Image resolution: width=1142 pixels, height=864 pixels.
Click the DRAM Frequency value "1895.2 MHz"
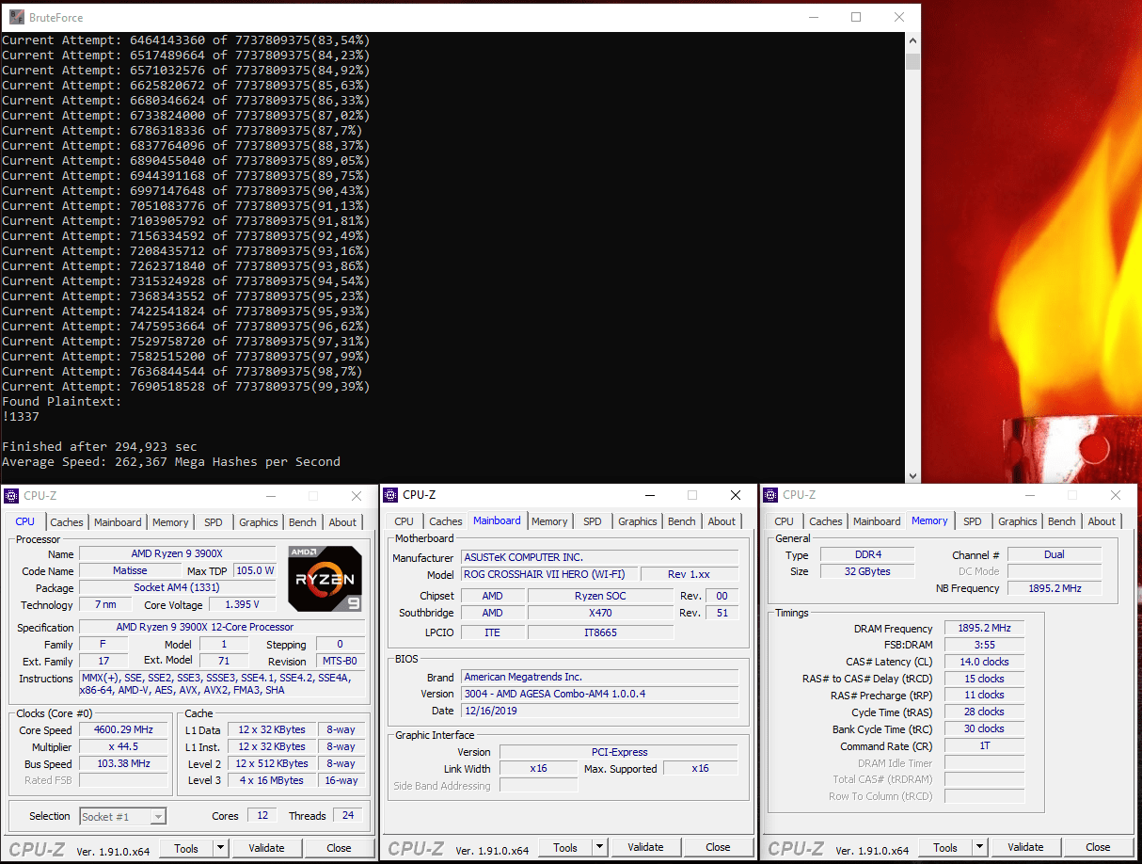(984, 629)
